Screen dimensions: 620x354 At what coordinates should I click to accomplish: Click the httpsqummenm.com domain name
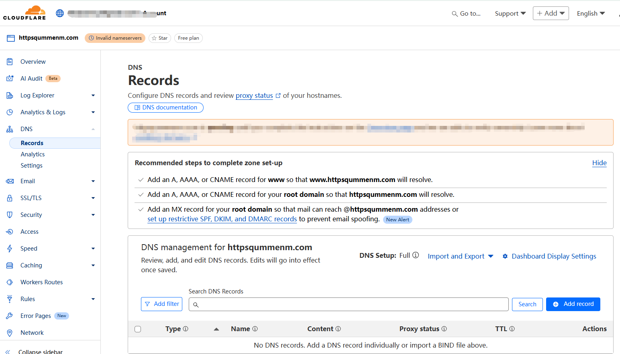[x=49, y=38]
